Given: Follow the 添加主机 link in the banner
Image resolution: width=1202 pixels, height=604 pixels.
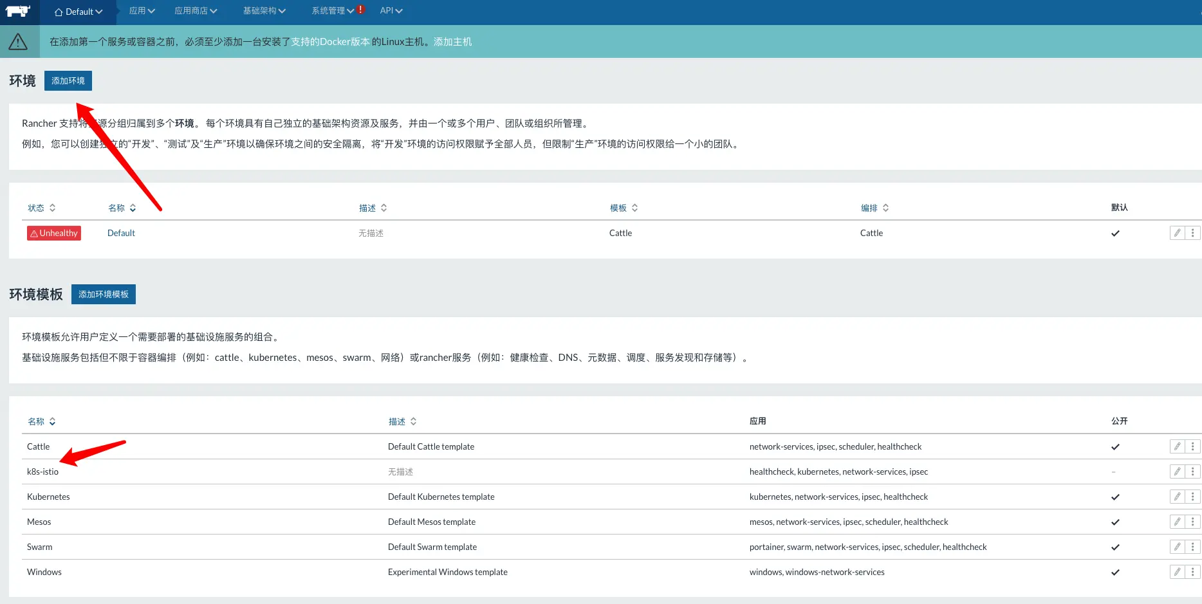Looking at the screenshot, I should pos(453,42).
